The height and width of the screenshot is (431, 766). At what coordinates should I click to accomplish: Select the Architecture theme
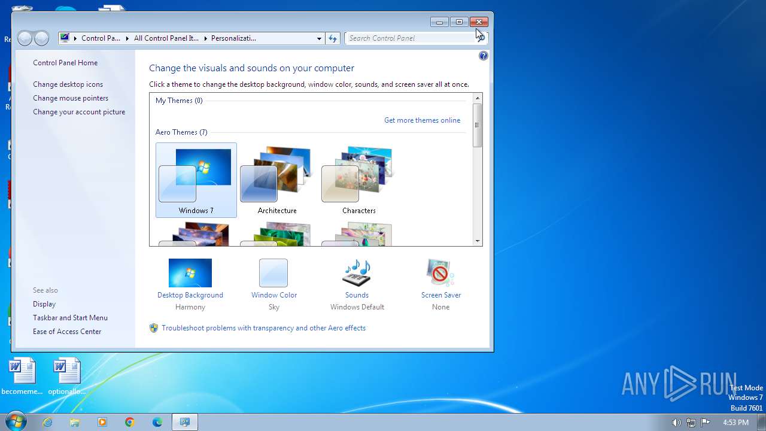[x=277, y=180]
